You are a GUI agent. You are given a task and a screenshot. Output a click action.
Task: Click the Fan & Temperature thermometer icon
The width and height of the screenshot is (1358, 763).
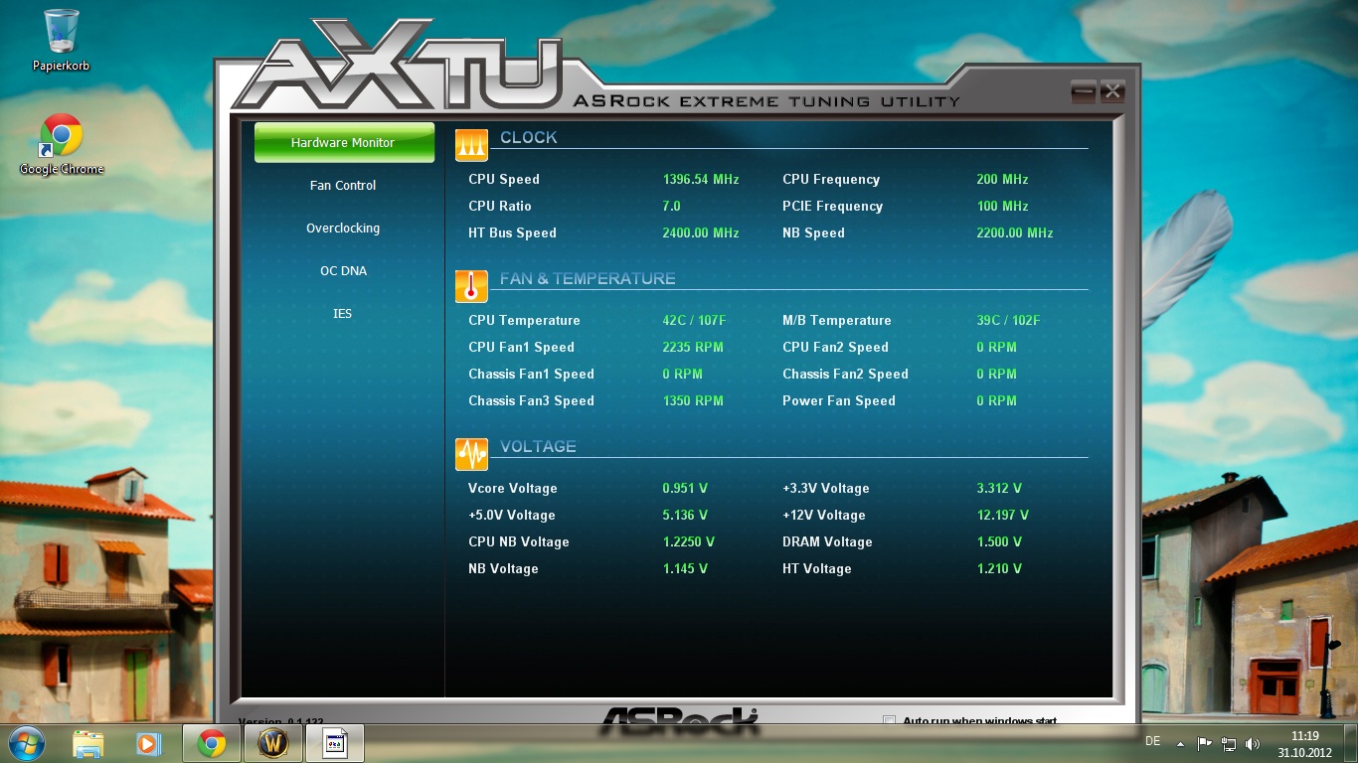click(x=471, y=286)
